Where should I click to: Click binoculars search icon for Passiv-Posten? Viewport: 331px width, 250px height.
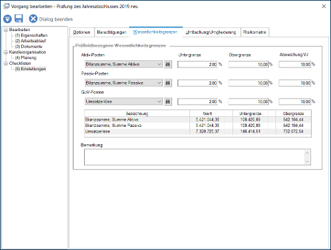[168, 83]
